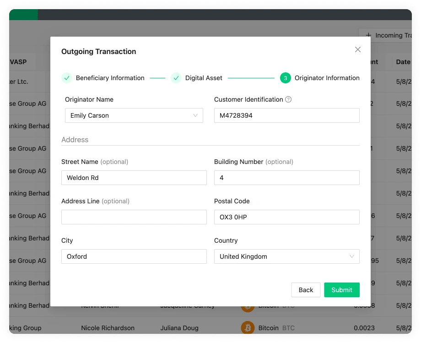The width and height of the screenshot is (421, 343).
Task: Click the green checkmark on Digital Asset step
Action: 176,78
